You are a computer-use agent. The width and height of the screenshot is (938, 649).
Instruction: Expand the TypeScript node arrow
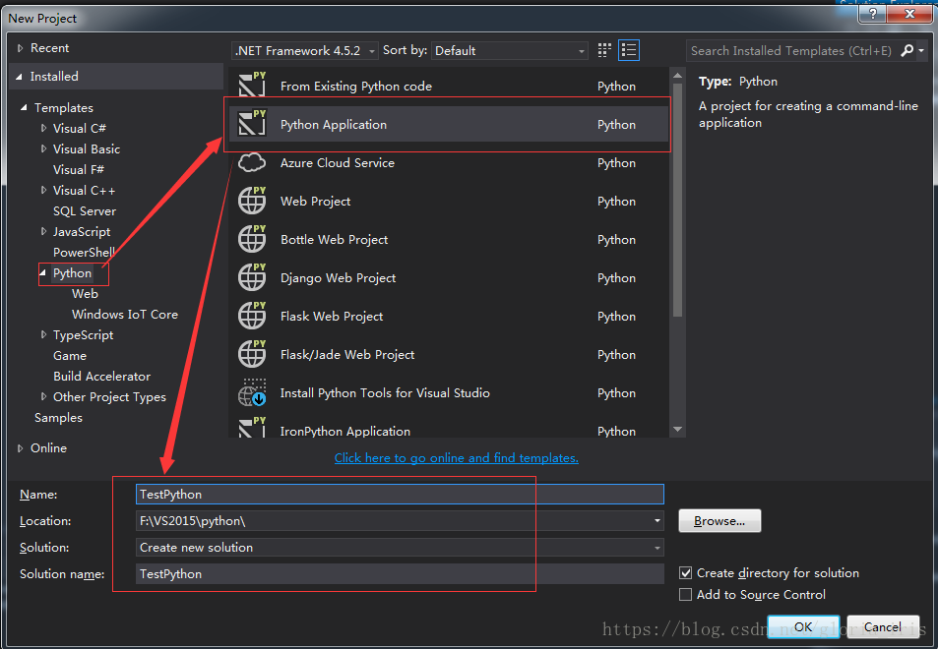tap(43, 334)
